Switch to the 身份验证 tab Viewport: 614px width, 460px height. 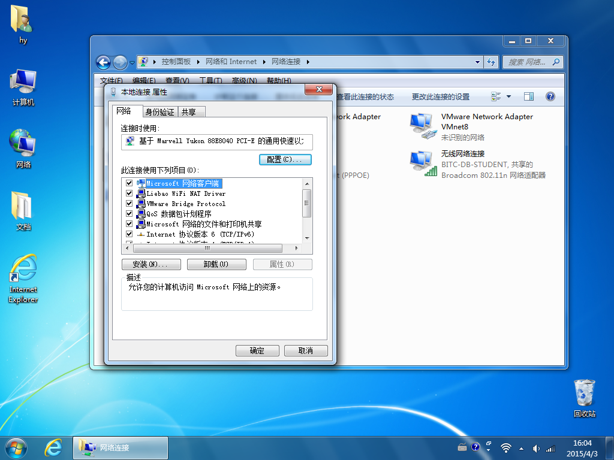[x=159, y=112]
